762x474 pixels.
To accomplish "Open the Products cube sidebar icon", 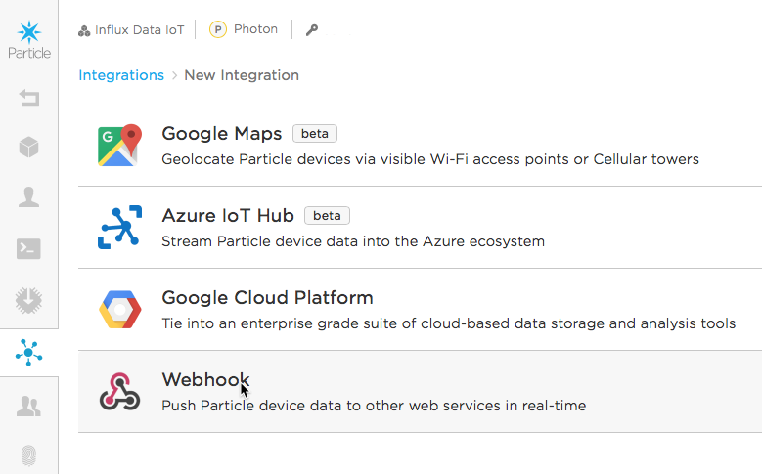I will pos(28,148).
